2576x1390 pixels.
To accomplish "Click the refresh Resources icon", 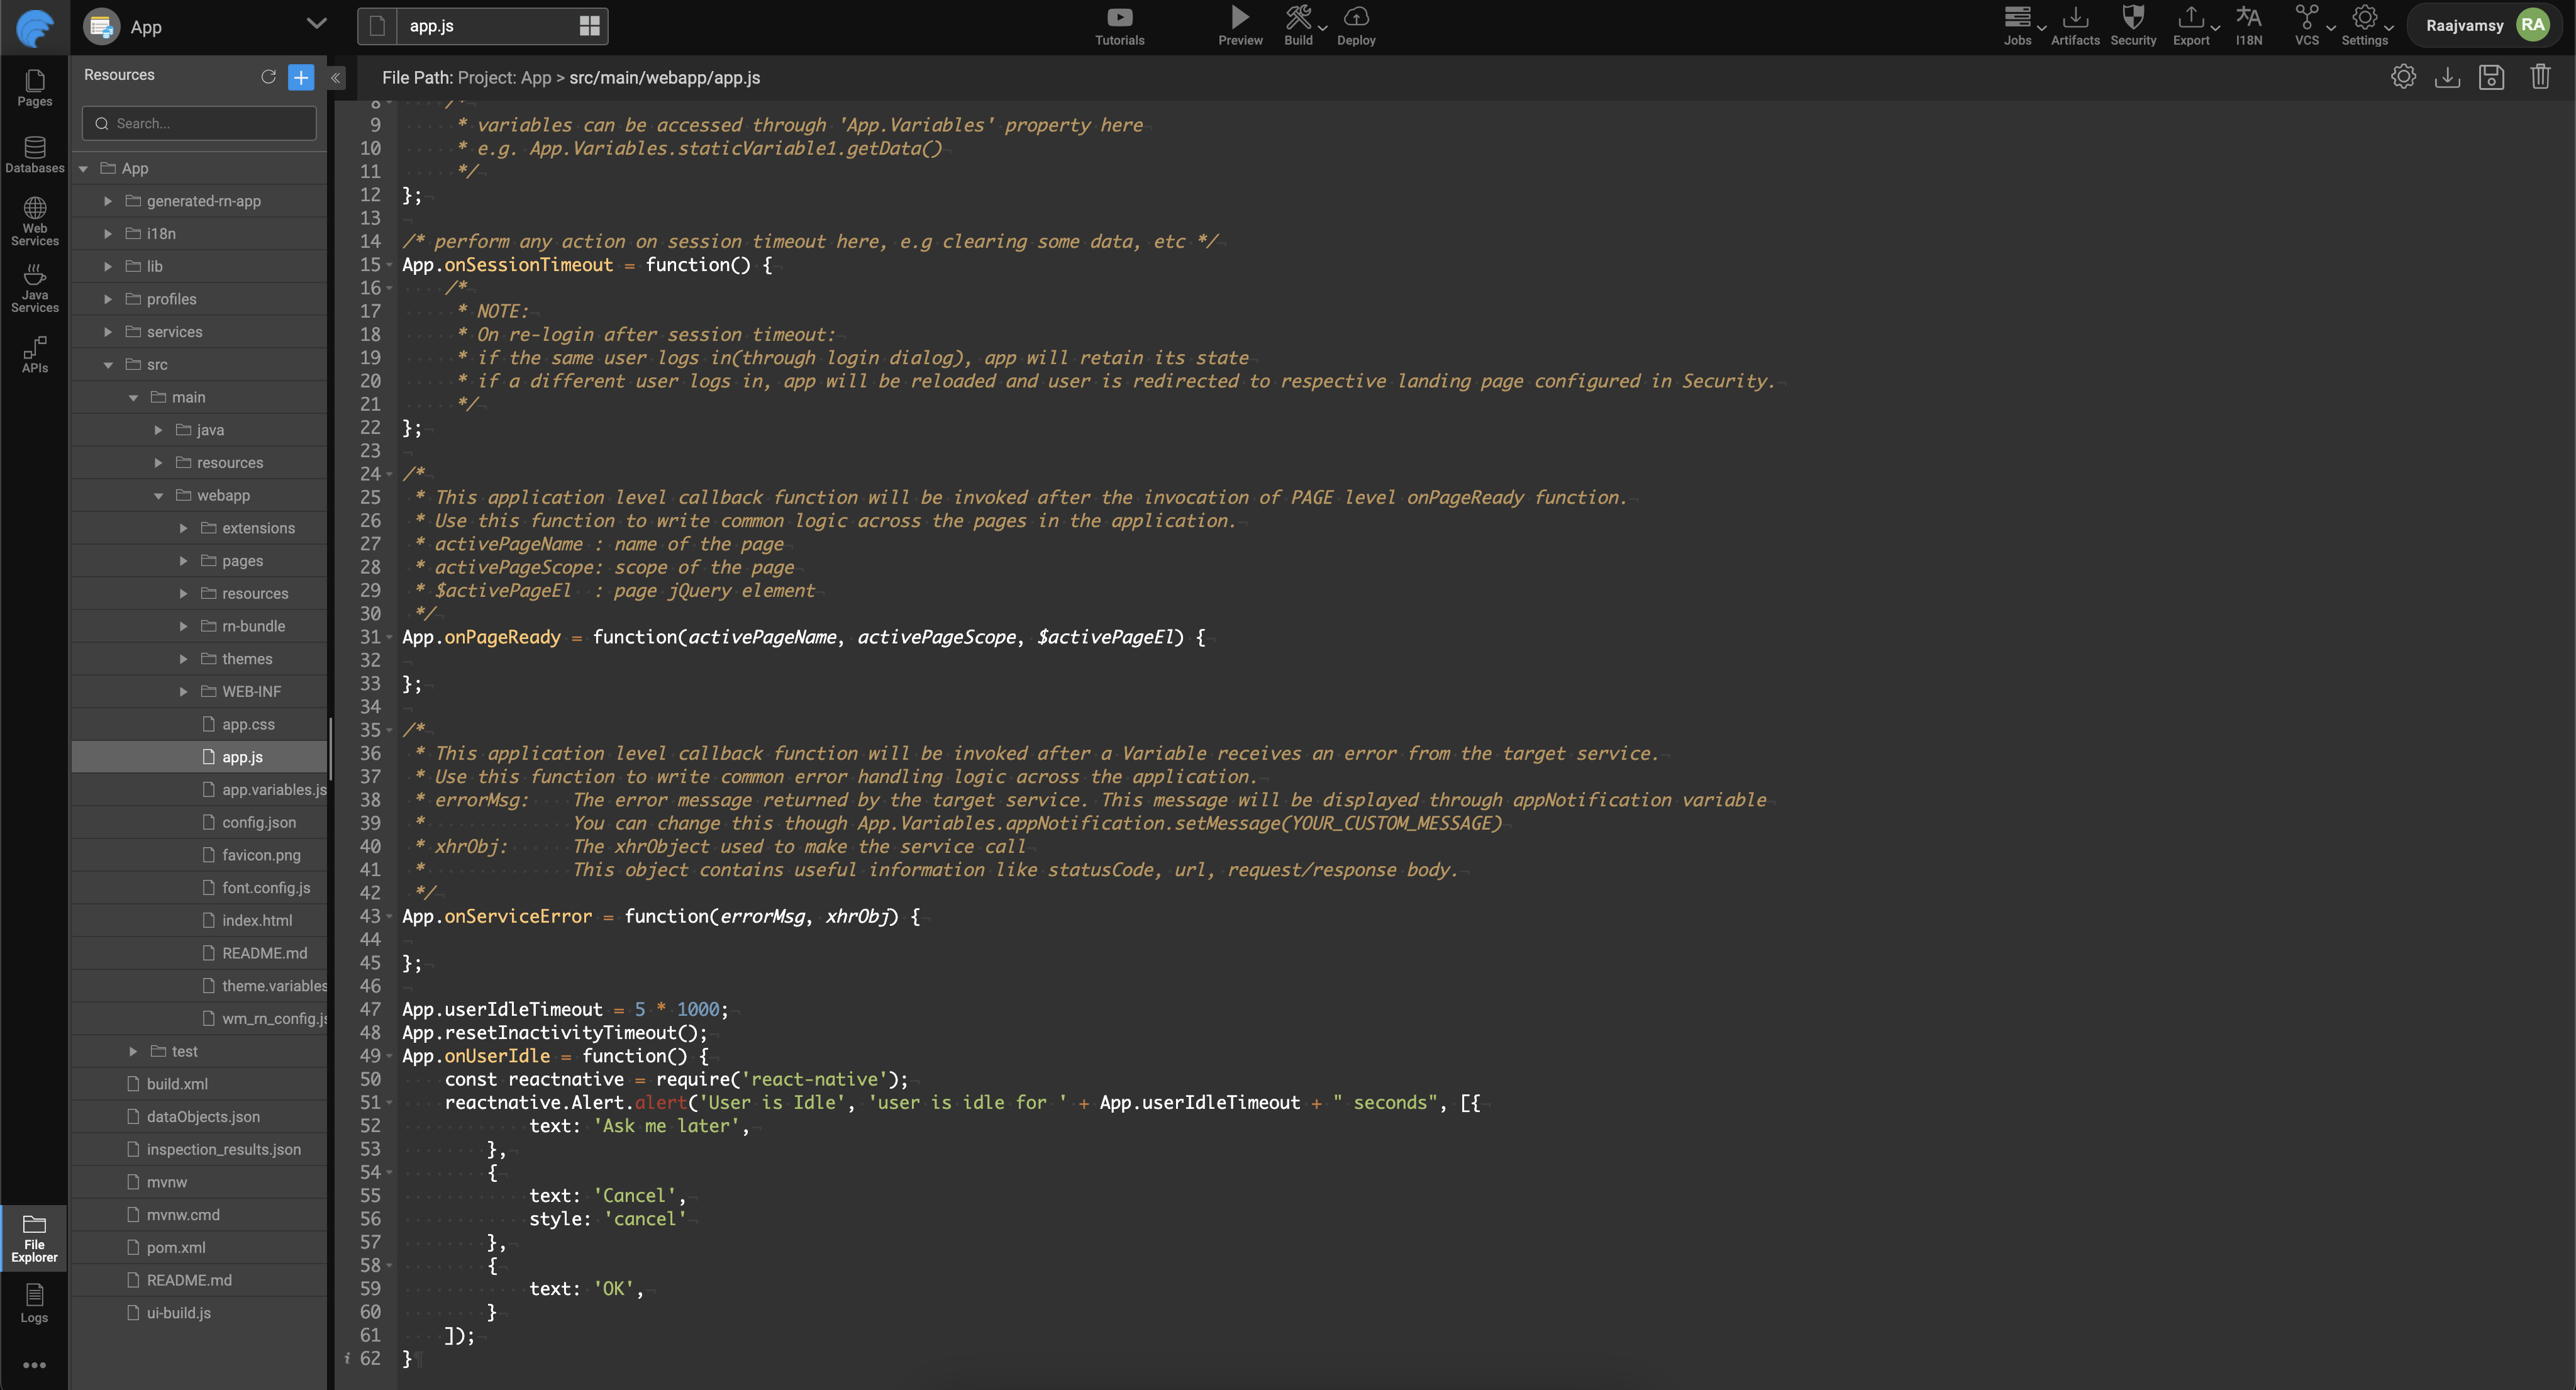I will point(268,76).
